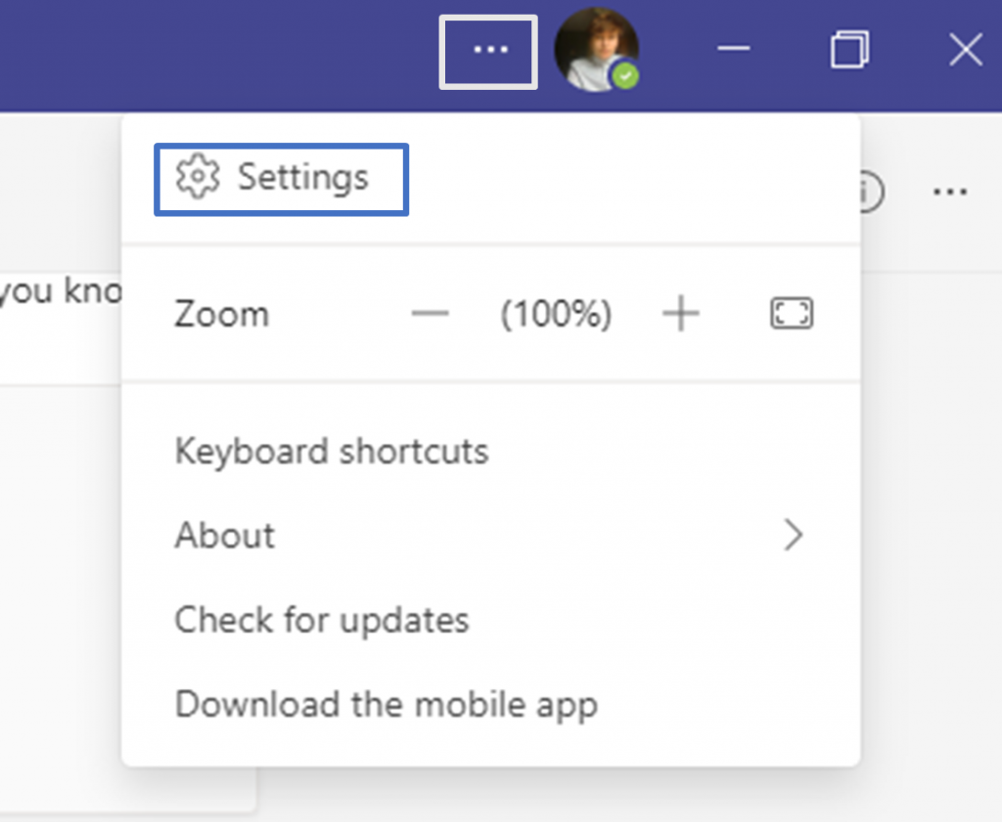Image resolution: width=1002 pixels, height=822 pixels.
Task: Expand the About submenu arrow
Action: (x=793, y=535)
